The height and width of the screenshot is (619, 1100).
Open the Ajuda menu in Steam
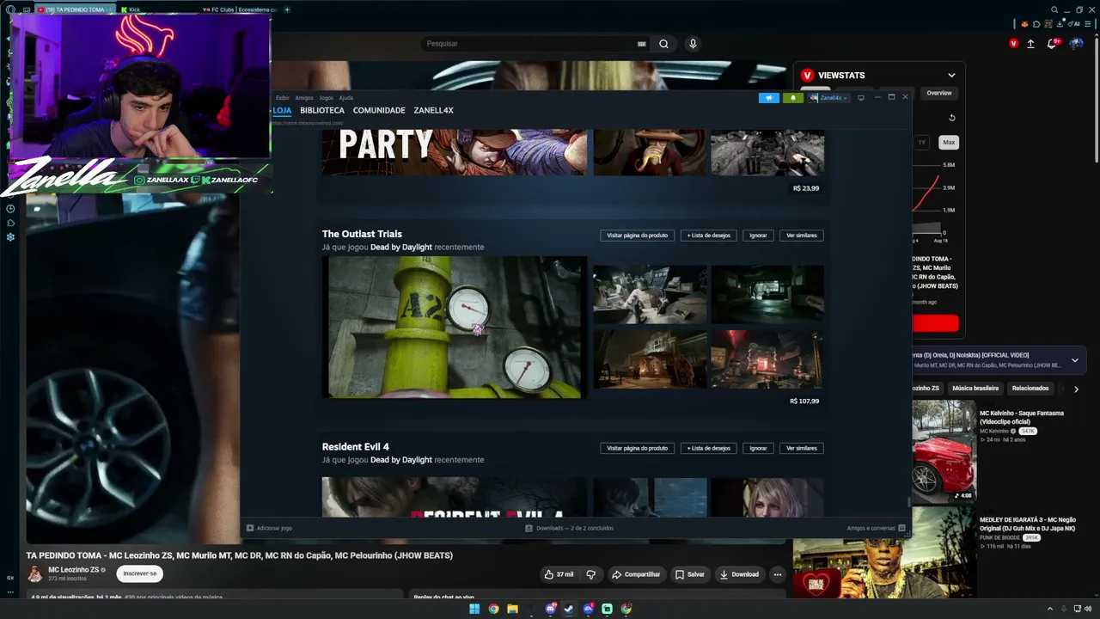coord(346,98)
